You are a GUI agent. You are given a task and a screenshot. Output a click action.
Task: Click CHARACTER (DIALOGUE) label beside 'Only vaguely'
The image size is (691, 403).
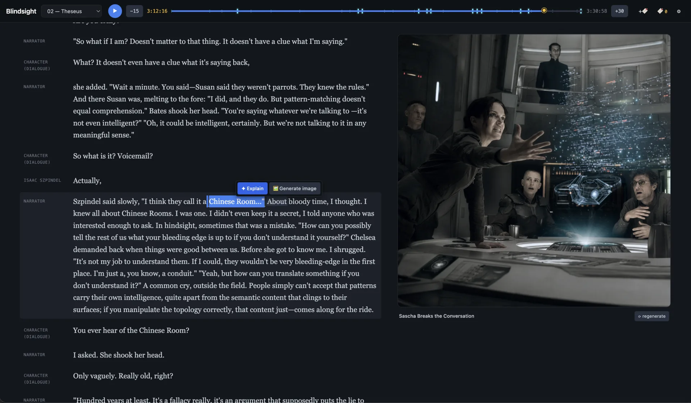(37, 379)
